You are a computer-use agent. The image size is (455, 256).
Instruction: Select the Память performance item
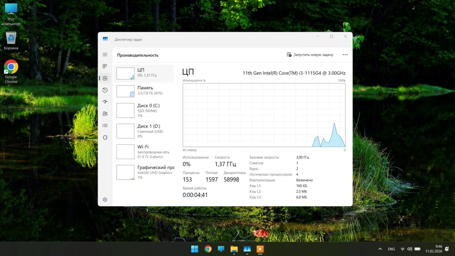pos(144,91)
